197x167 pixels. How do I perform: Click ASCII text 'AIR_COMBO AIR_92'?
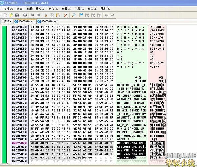[131, 107]
